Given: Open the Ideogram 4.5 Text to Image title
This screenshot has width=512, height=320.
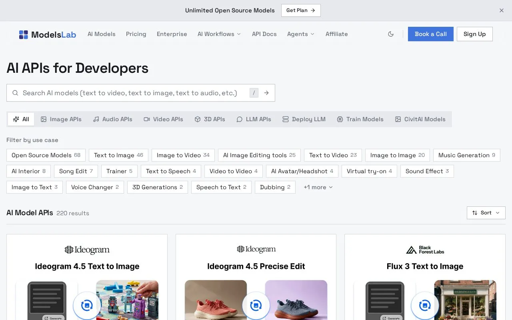Looking at the screenshot, I should point(87,266).
